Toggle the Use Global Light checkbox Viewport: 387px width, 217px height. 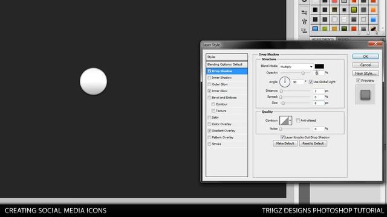pos(311,82)
